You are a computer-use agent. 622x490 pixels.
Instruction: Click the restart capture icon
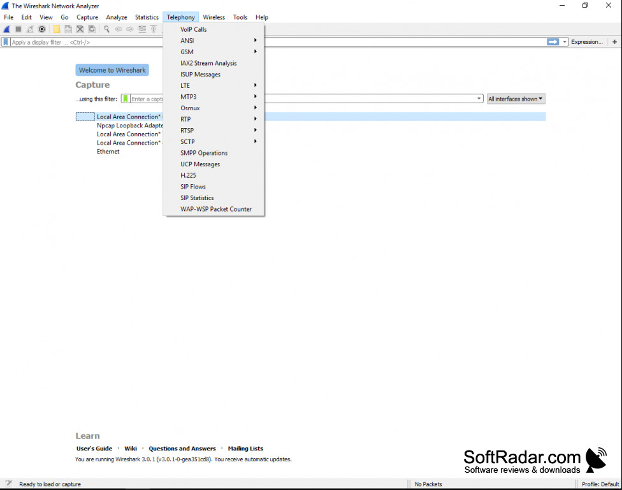point(30,29)
